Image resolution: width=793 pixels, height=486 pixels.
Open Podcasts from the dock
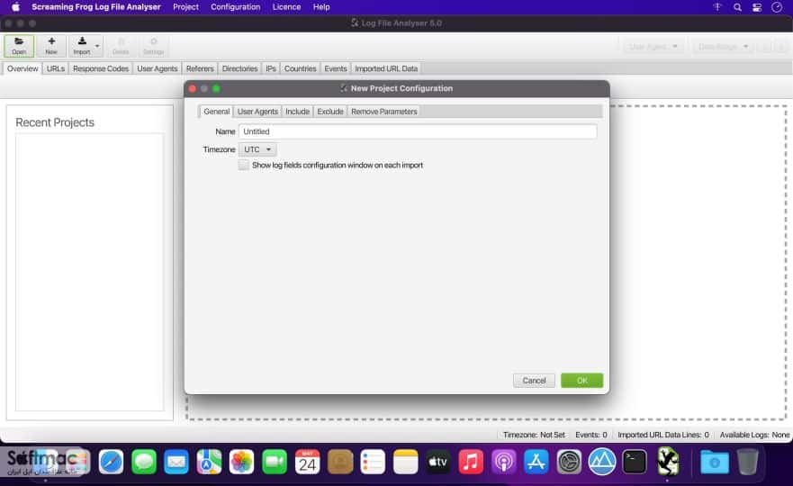[503, 462]
